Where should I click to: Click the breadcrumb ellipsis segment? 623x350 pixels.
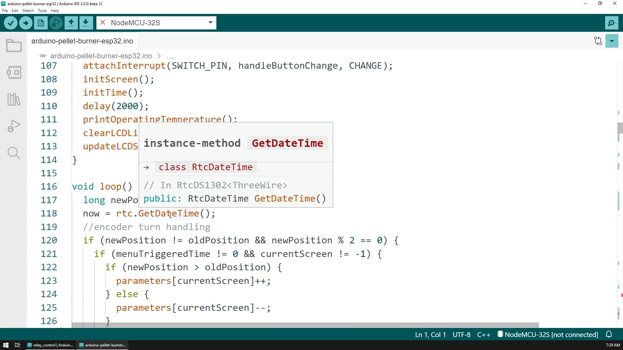[170, 56]
